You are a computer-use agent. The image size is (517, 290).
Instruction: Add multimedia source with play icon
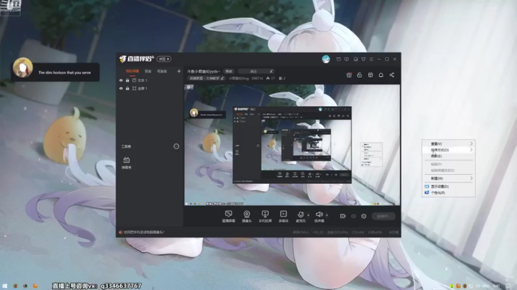pyautogui.click(x=283, y=217)
